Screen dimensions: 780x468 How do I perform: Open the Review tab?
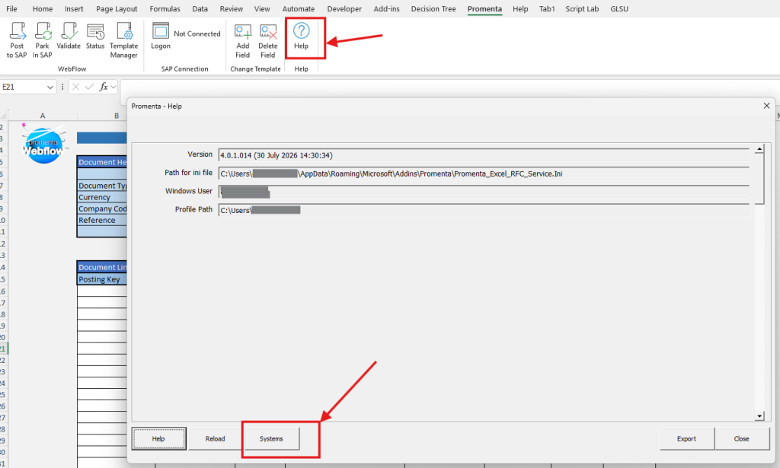tap(232, 9)
